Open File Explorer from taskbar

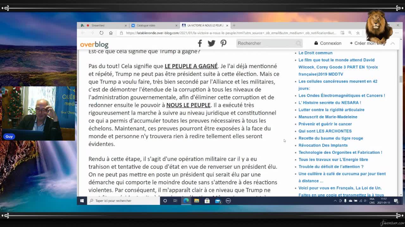tap(196, 201)
